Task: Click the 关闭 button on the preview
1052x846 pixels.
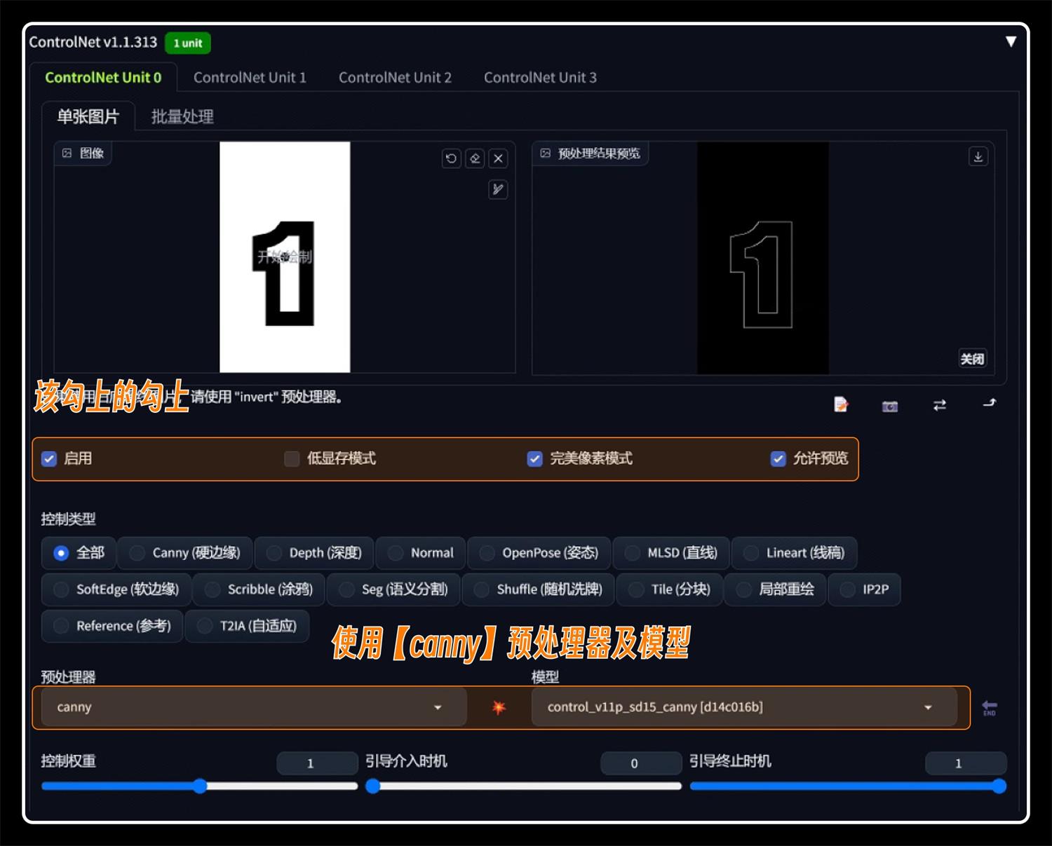Action: pos(972,359)
